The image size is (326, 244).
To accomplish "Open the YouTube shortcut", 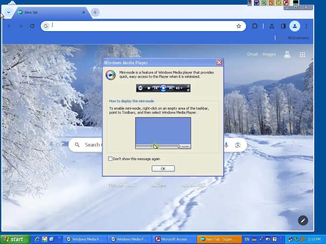I will pyautogui.click(x=158, y=185).
